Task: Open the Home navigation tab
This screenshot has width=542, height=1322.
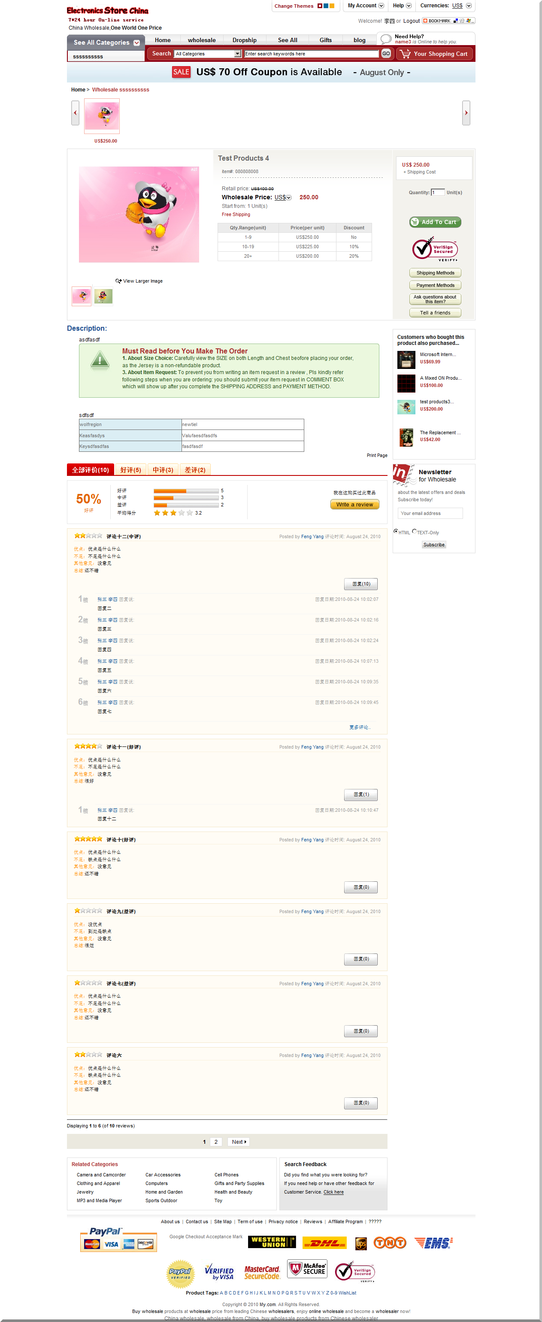Action: (x=163, y=40)
